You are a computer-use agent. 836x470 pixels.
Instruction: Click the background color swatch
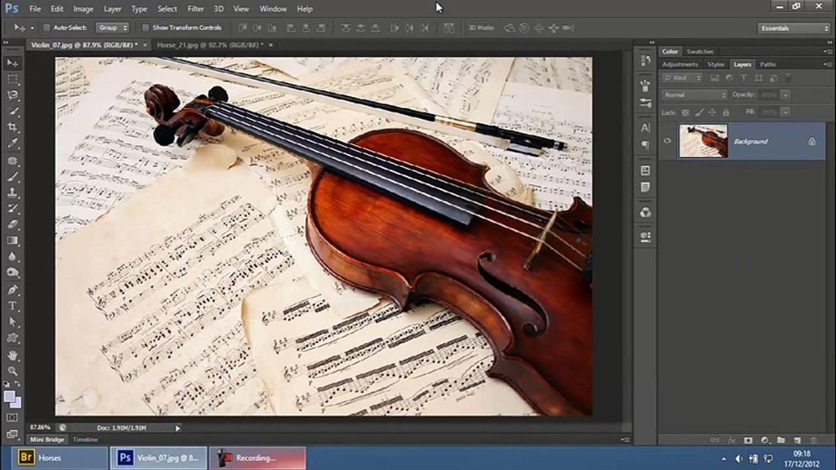tap(17, 403)
